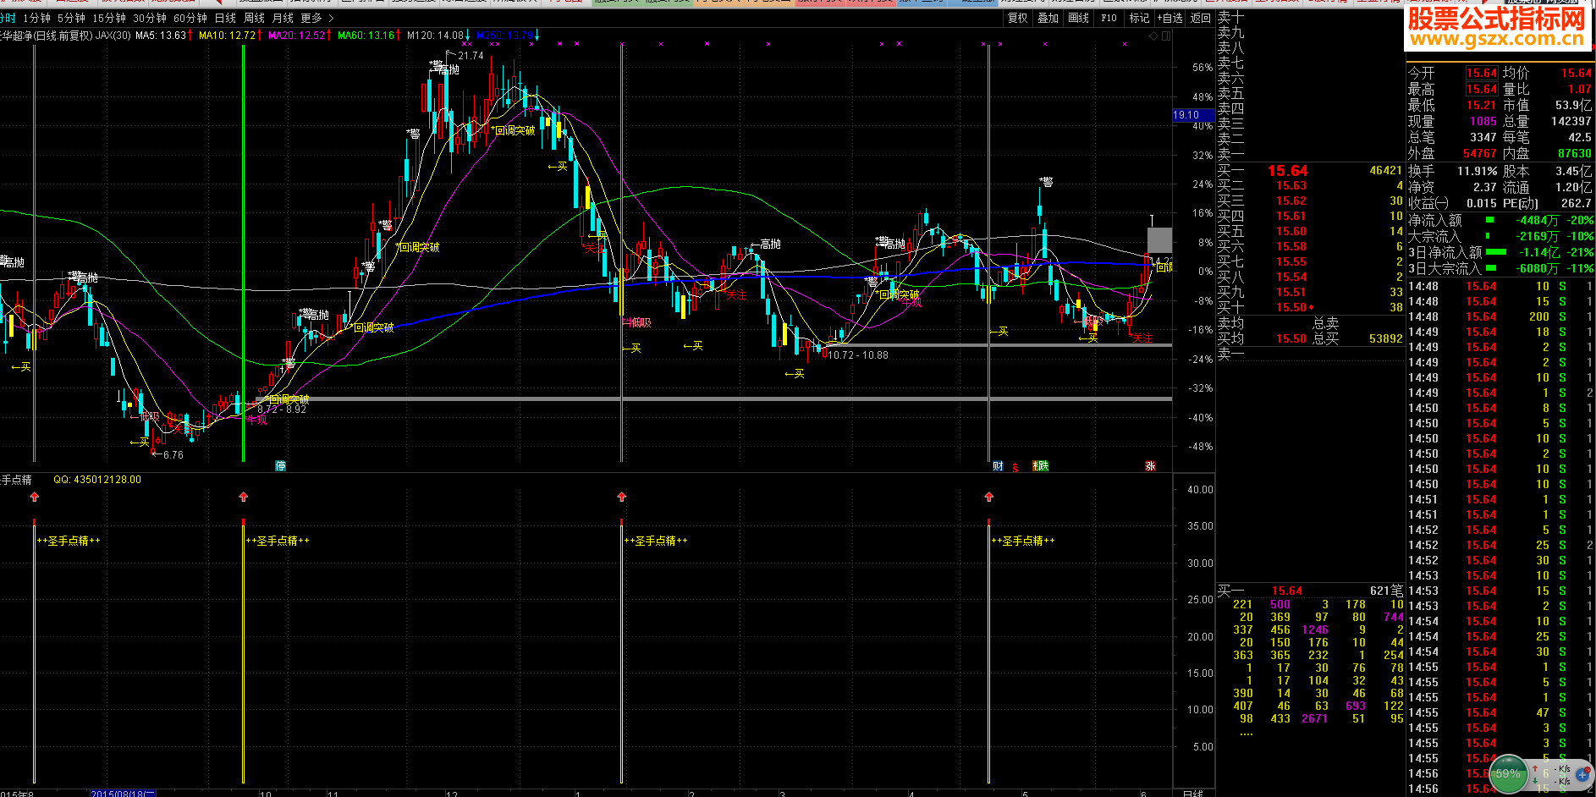Click the 买二 bid price 15.63
1596x797 pixels.
tap(1291, 186)
